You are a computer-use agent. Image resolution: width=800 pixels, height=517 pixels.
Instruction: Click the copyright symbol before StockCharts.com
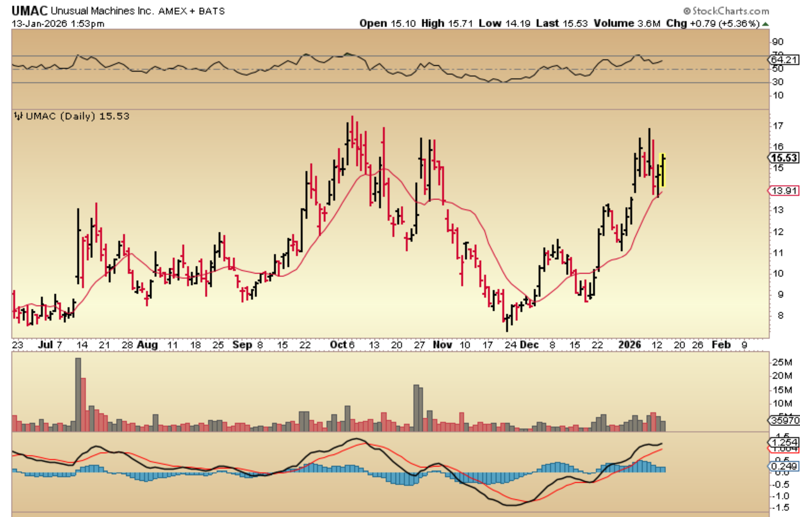tap(687, 11)
